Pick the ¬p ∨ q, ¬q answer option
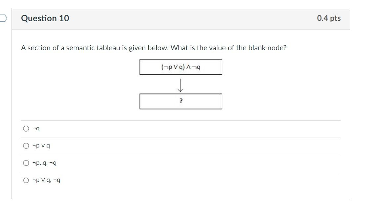The height and width of the screenshot is (209, 374). pos(26,180)
